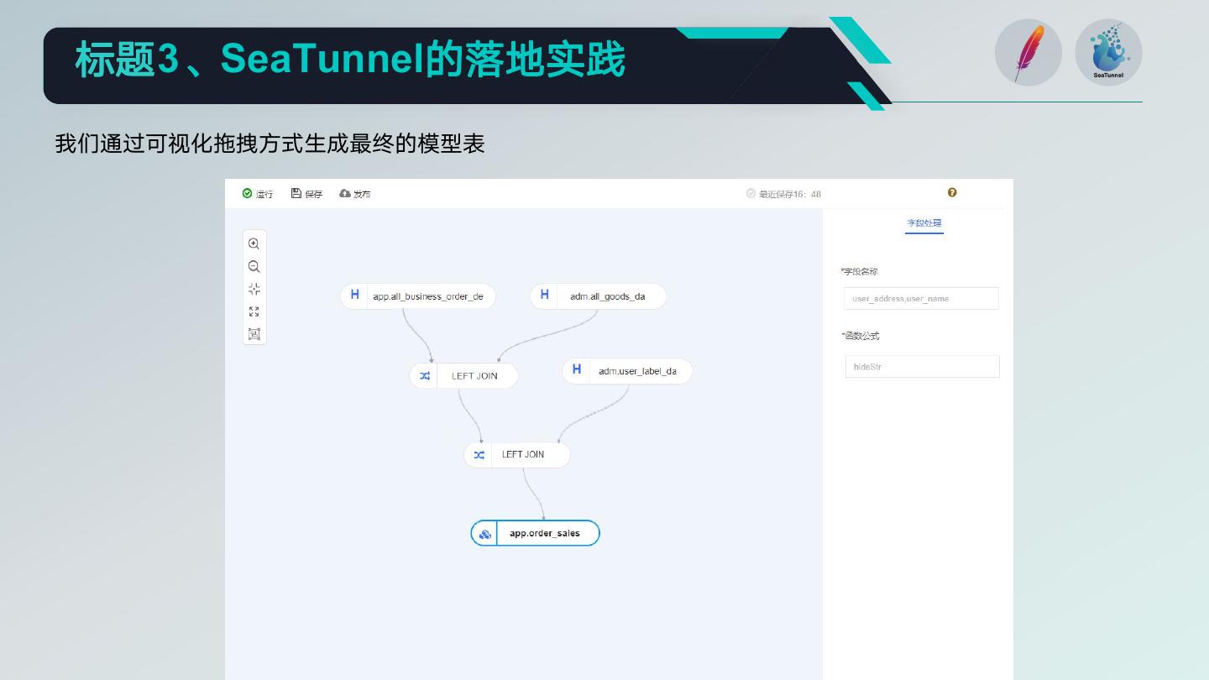Publish the model via 发布
This screenshot has height=680, width=1209.
[355, 194]
